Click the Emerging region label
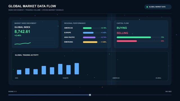 point(69,42)
